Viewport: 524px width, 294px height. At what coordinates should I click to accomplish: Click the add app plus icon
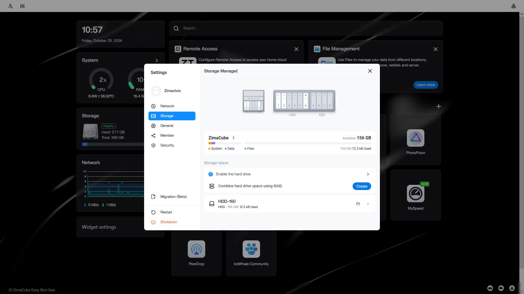(439, 106)
